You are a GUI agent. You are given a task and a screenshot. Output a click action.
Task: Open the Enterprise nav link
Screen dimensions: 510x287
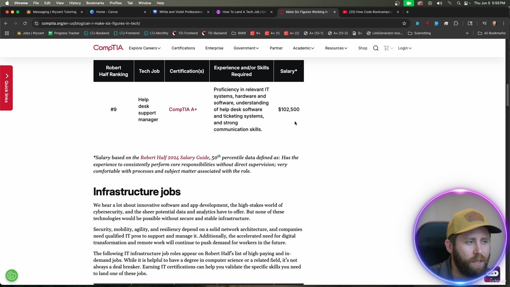[214, 48]
